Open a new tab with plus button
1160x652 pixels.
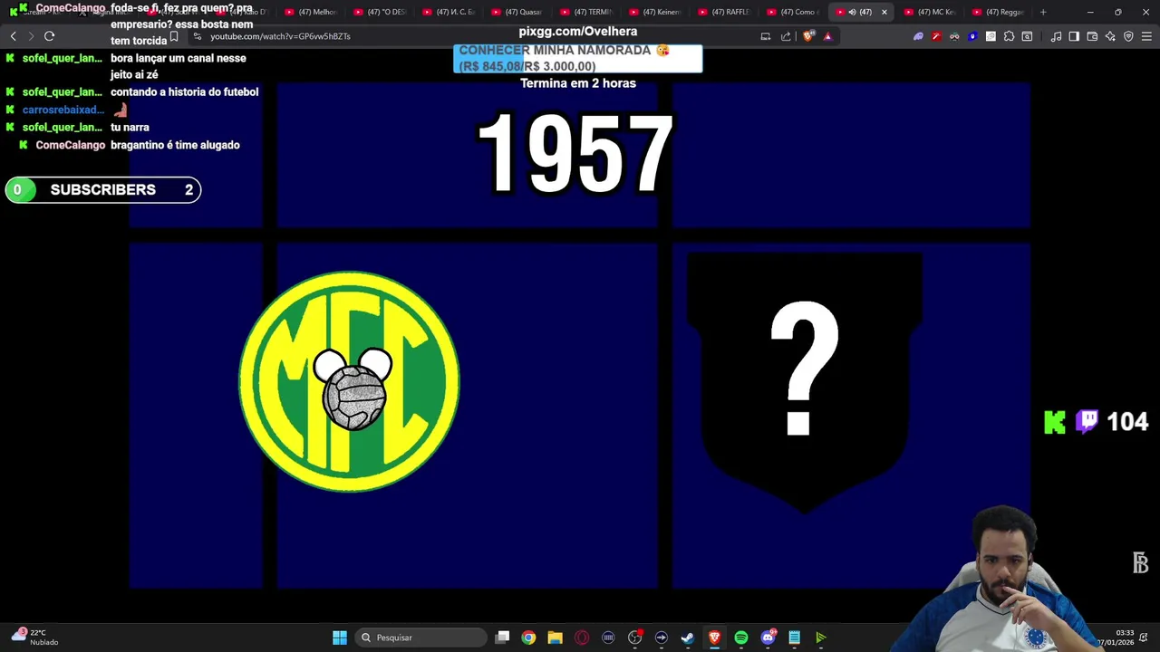pos(1043,12)
